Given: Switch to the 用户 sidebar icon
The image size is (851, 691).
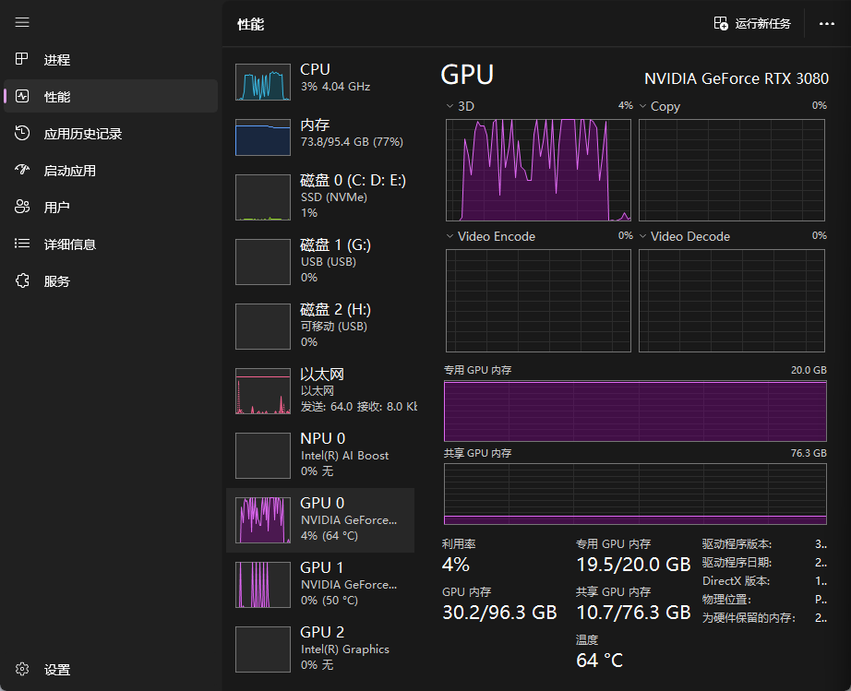Looking at the screenshot, I should (x=22, y=207).
